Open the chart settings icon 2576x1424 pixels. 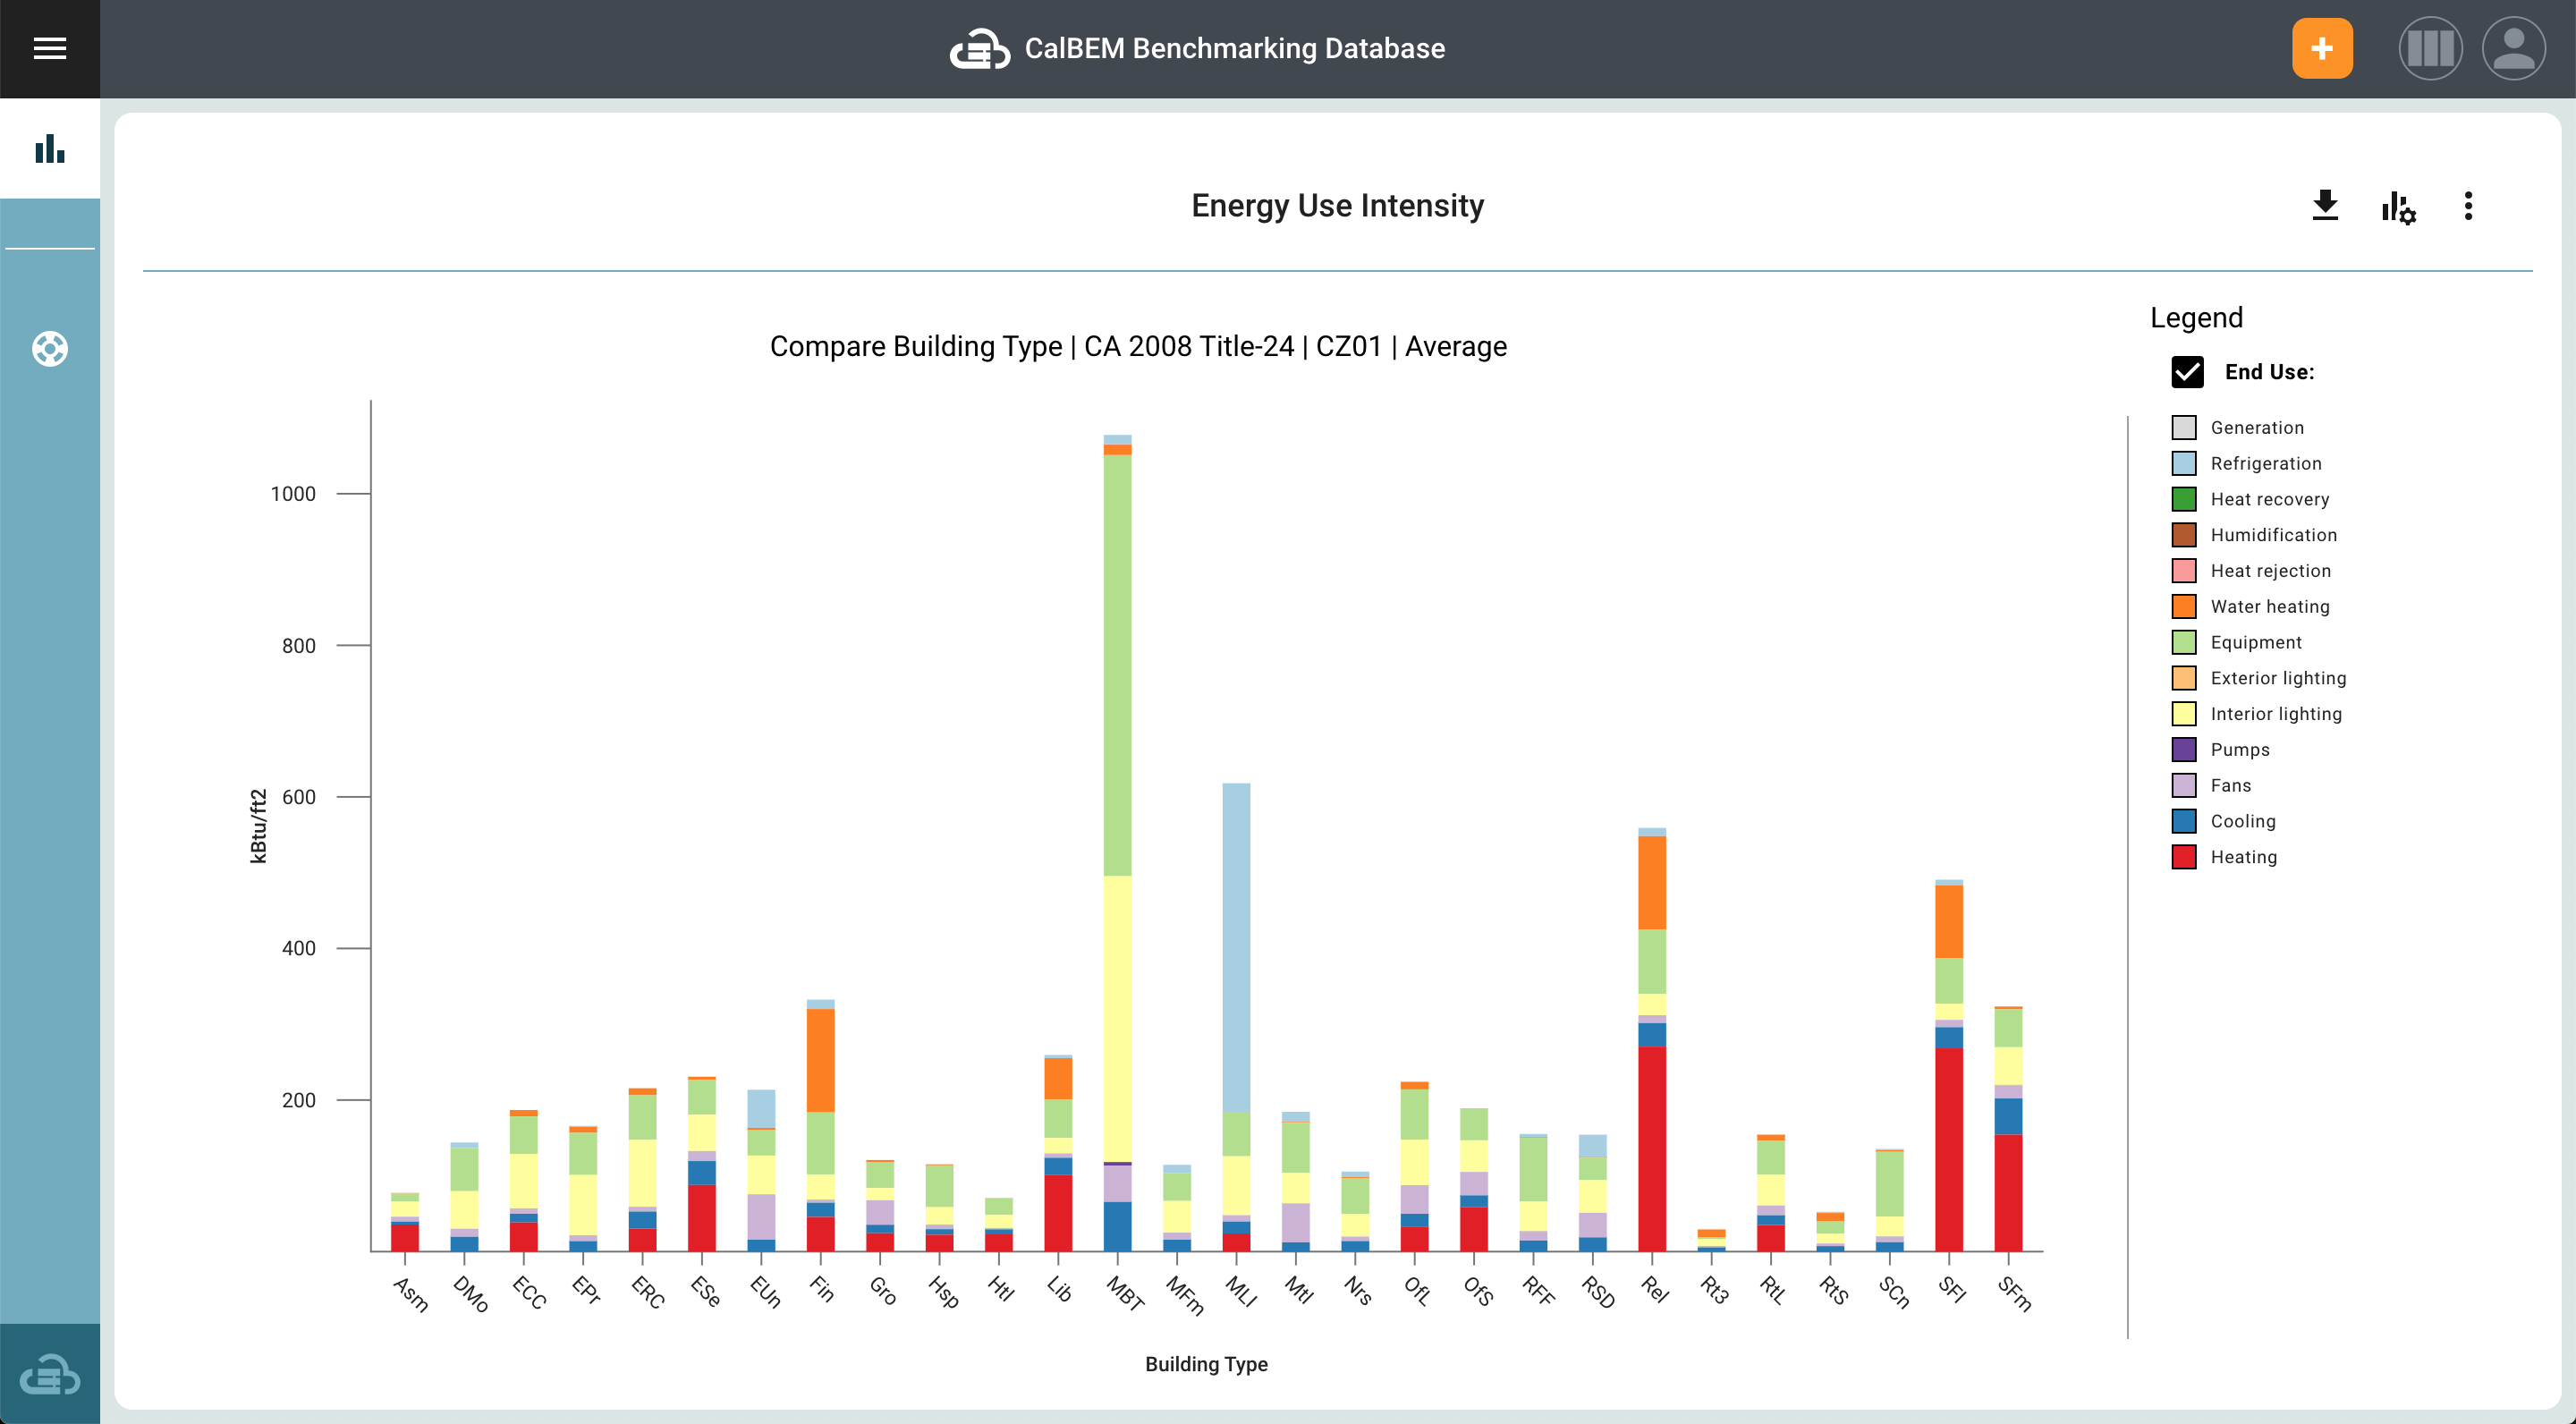(2399, 209)
